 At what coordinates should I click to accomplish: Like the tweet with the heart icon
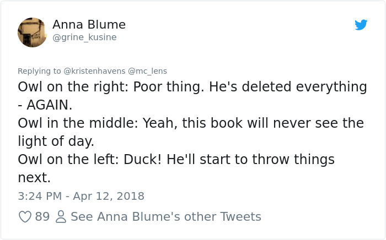[25, 217]
